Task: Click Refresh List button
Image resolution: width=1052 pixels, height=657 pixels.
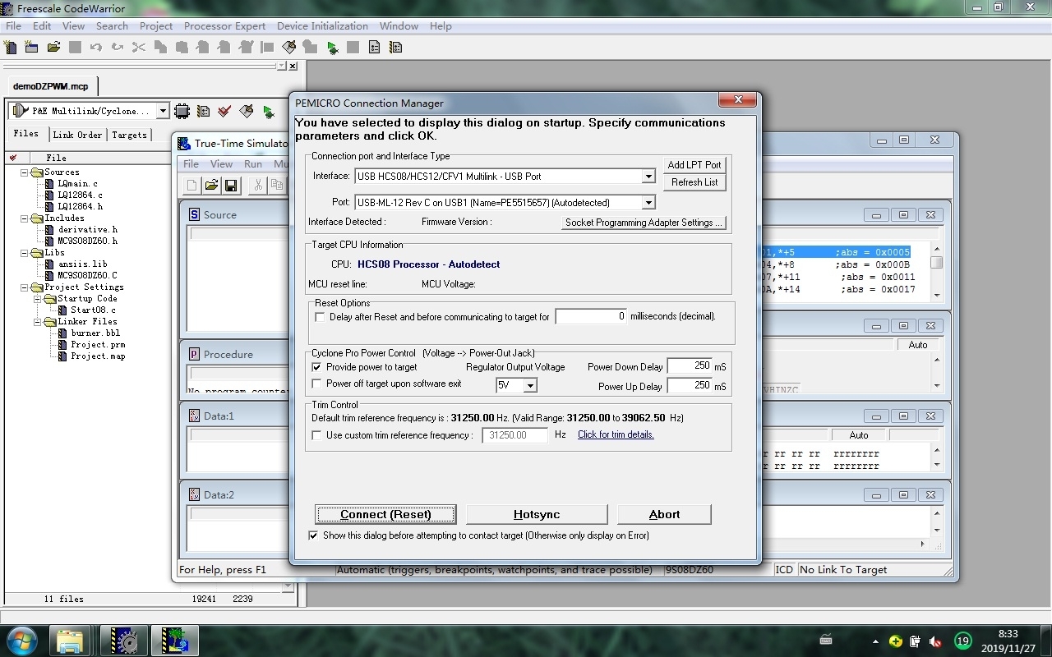Action: pos(694,182)
